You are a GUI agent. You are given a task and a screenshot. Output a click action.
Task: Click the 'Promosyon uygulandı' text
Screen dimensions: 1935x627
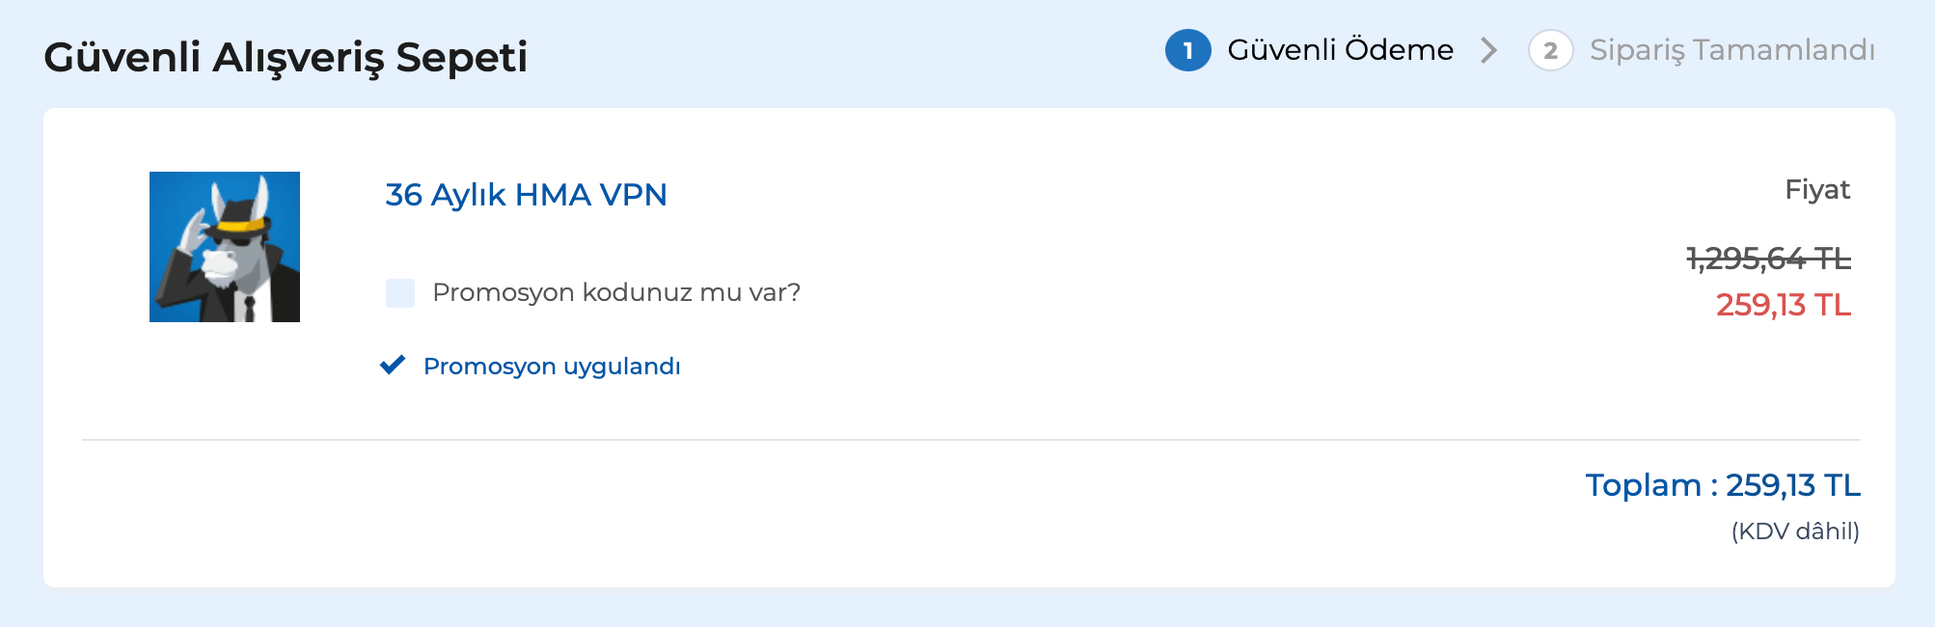[x=552, y=367]
